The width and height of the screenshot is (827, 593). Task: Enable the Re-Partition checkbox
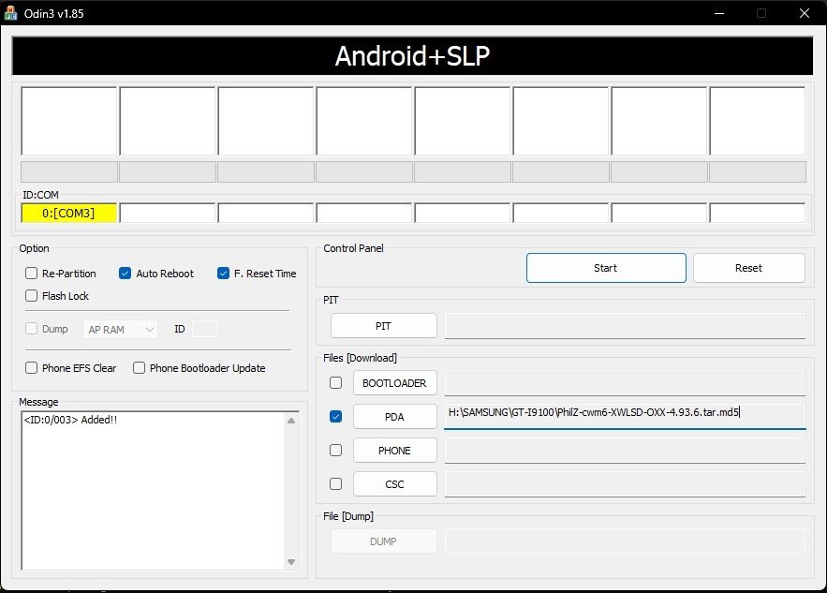point(32,274)
